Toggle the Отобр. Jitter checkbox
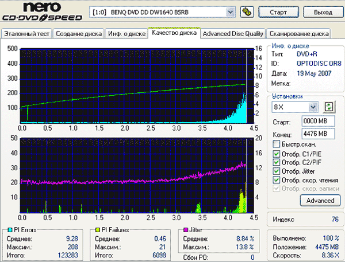This screenshot has width=345, height=262. (276, 171)
